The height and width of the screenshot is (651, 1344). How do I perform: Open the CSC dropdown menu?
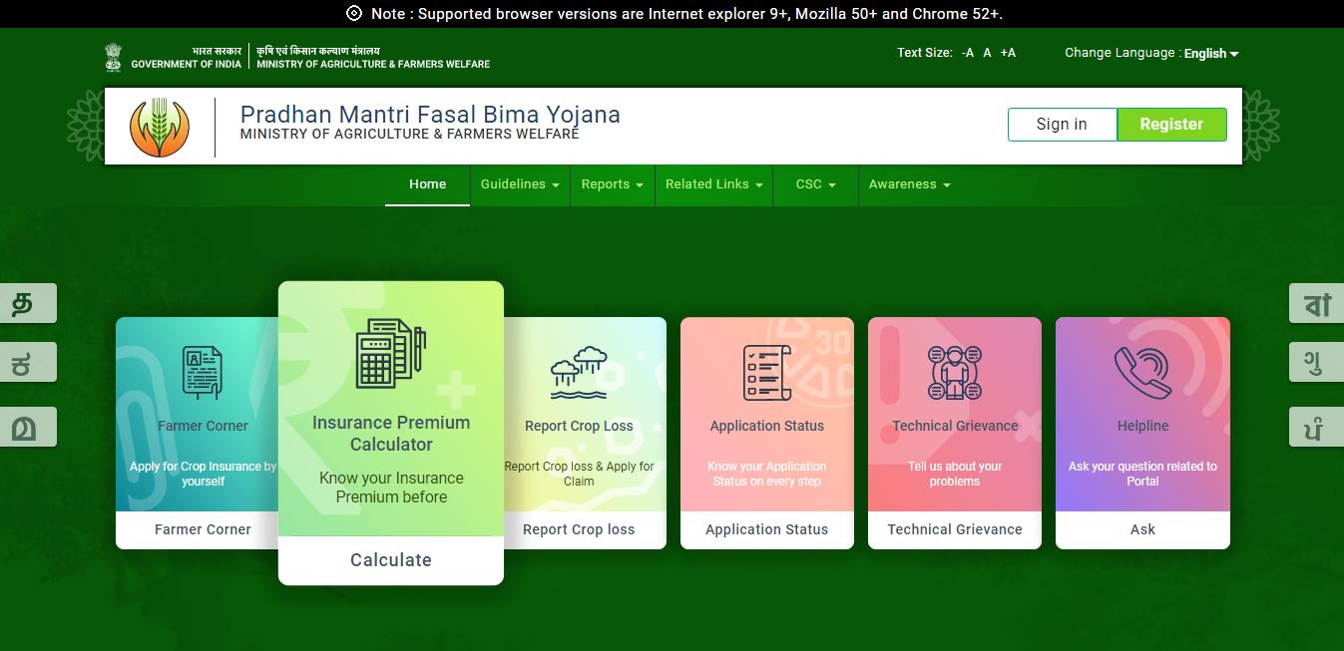tap(814, 184)
